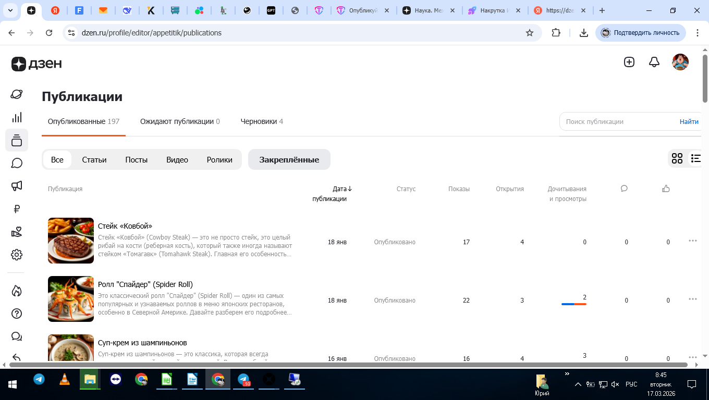Open the notifications bell
Viewport: 709px width, 400px height.
coord(654,62)
